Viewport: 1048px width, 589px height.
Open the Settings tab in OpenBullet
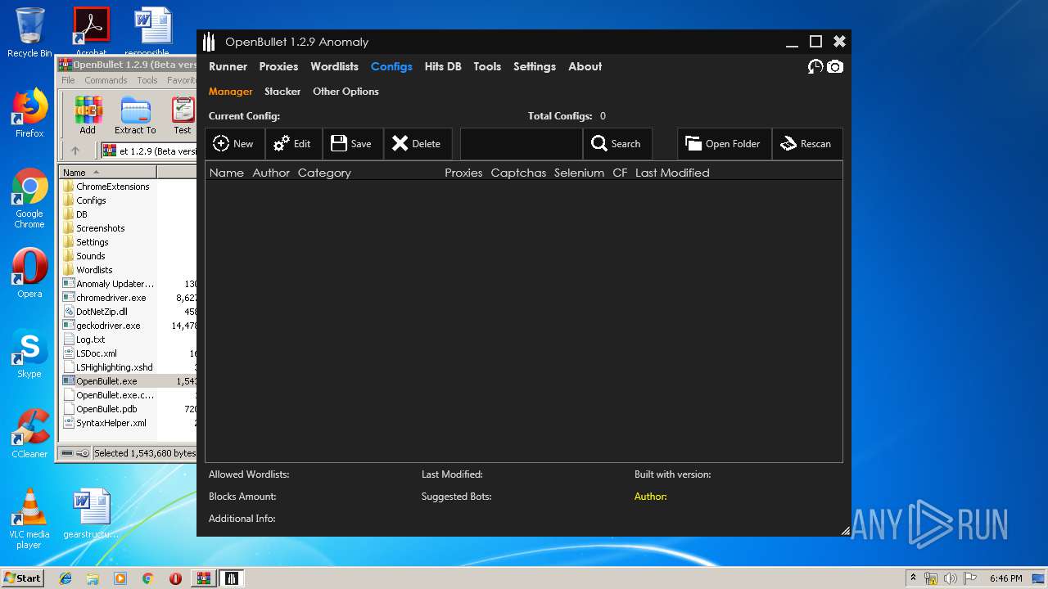click(535, 66)
